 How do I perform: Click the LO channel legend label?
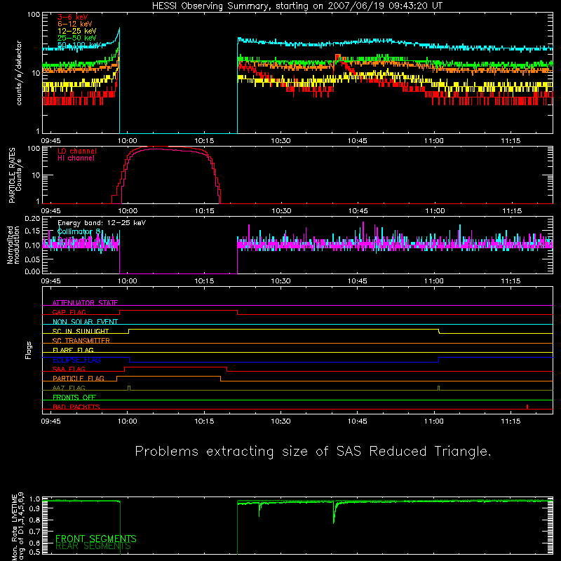tap(77, 151)
